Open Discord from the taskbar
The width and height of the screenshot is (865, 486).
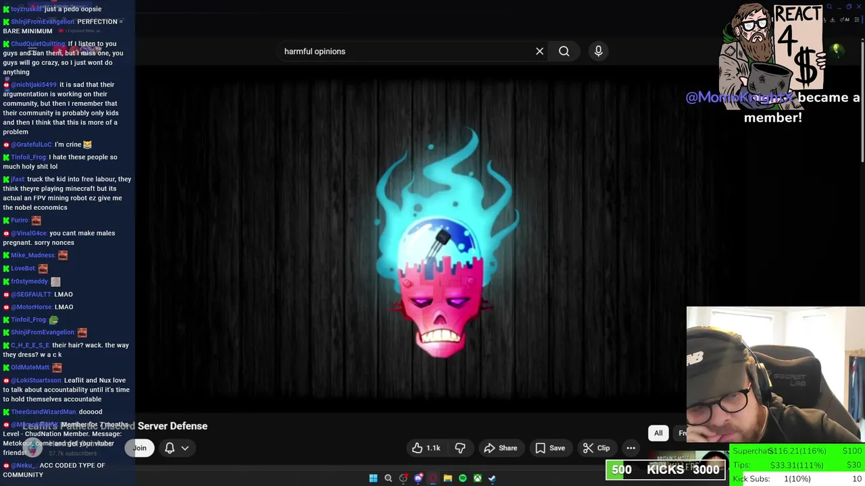coord(418,478)
